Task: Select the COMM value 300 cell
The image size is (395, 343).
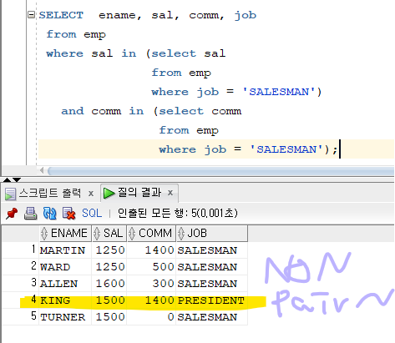Action: pos(151,284)
